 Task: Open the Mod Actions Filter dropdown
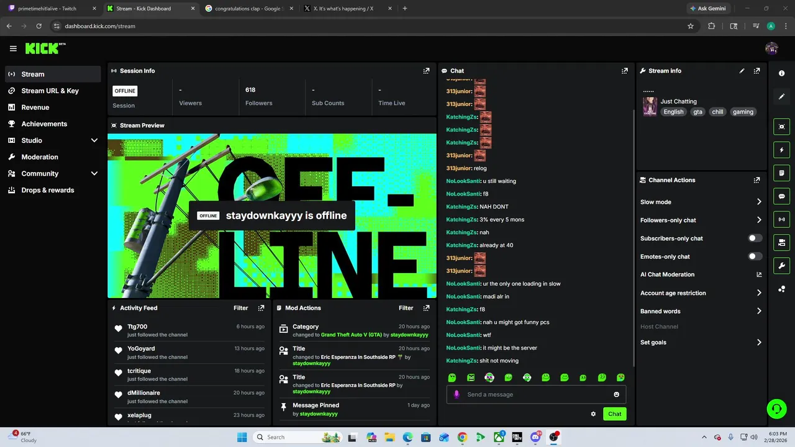pos(406,308)
